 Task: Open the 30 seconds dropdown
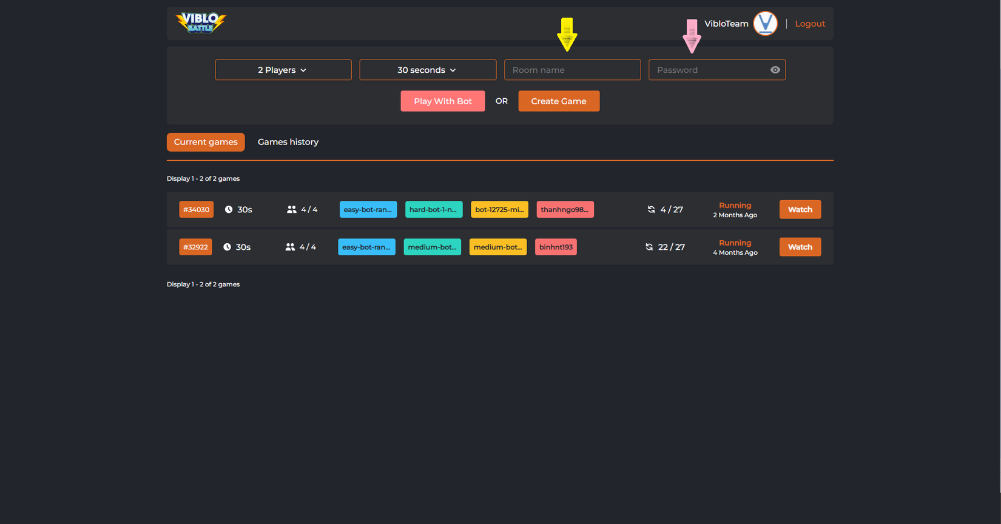(428, 70)
